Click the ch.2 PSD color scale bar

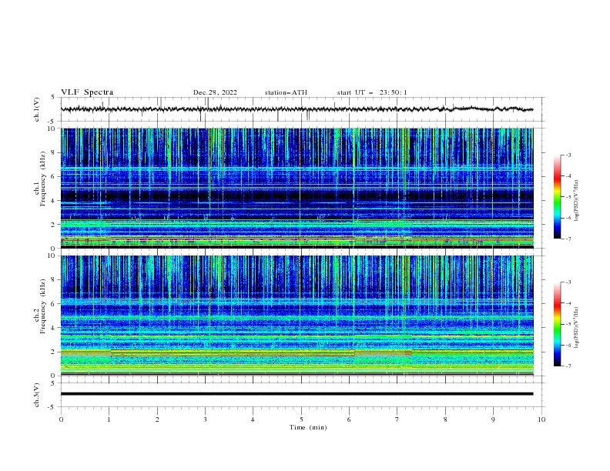point(557,324)
